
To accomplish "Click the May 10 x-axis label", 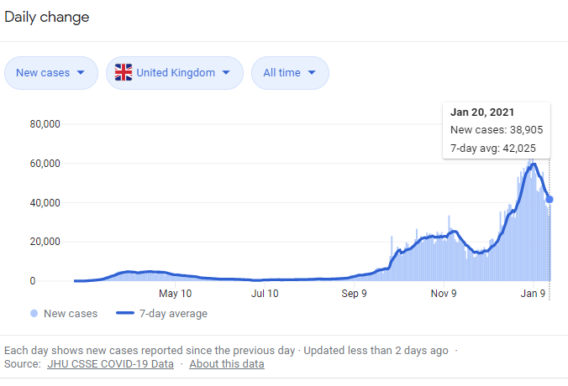I will pos(175,294).
